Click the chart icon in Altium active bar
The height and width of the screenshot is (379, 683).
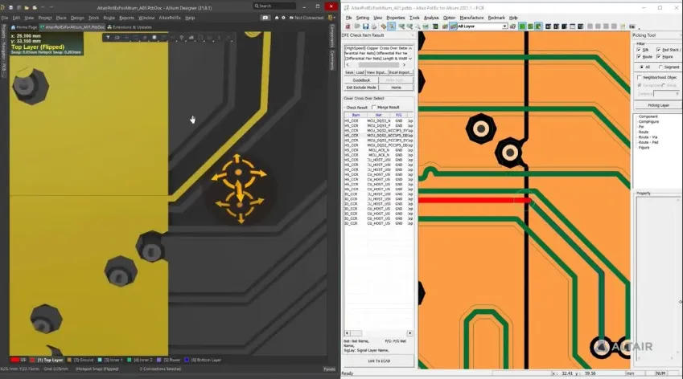191,38
